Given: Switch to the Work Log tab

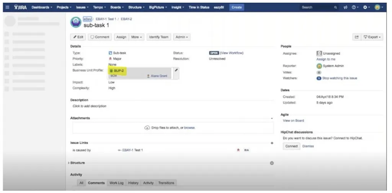Looking at the screenshot, I should click(x=116, y=183).
